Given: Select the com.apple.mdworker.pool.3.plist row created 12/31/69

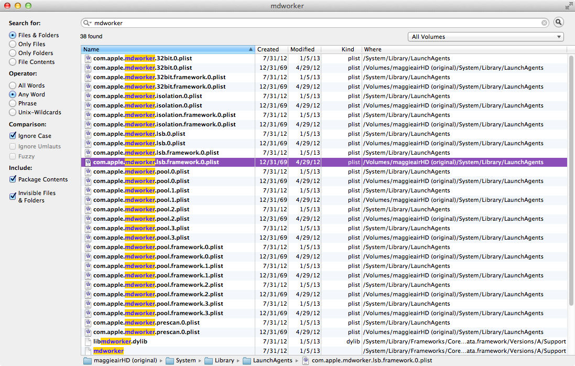Looking at the screenshot, I should click(324, 238).
